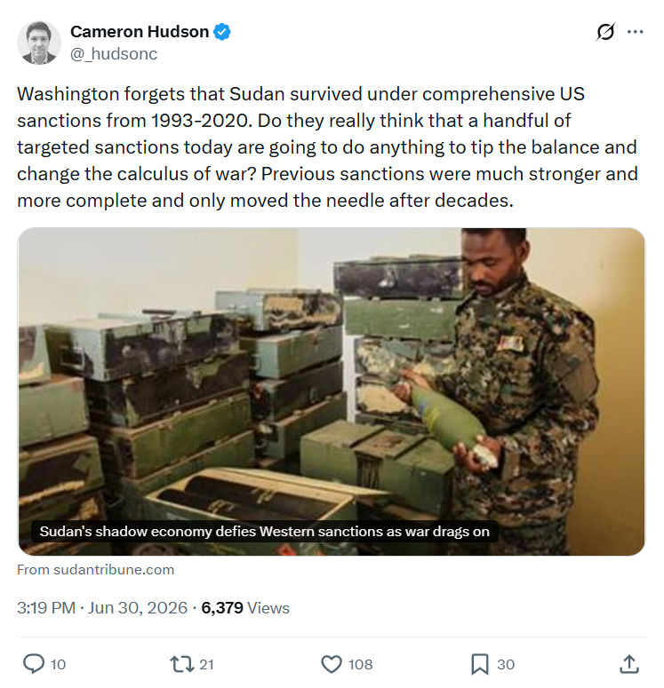
Task: Click the shadow economy headline caption
Action: coord(265,532)
